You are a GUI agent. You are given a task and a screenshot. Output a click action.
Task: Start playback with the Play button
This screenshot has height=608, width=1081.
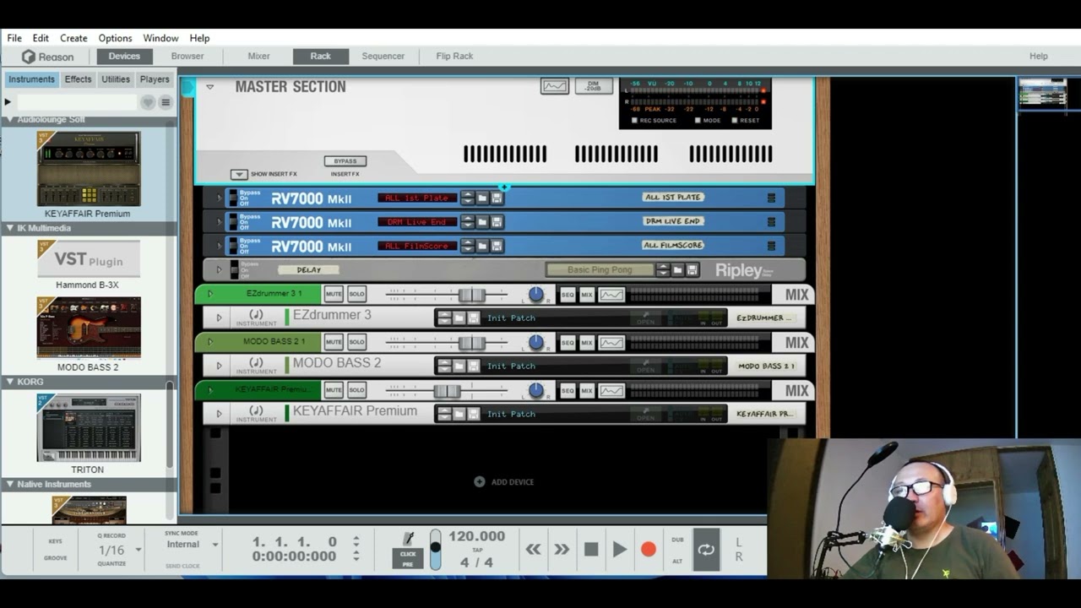pyautogui.click(x=619, y=550)
